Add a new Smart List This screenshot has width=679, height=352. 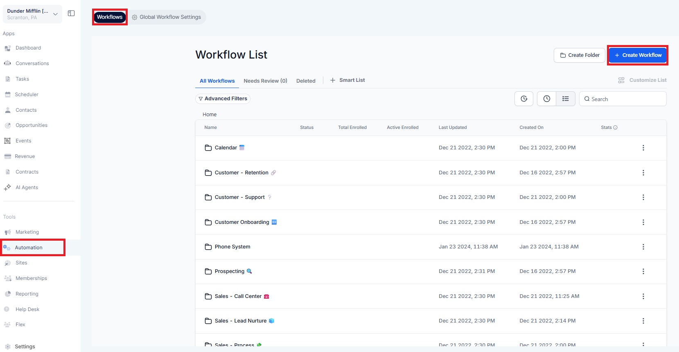[x=347, y=80]
